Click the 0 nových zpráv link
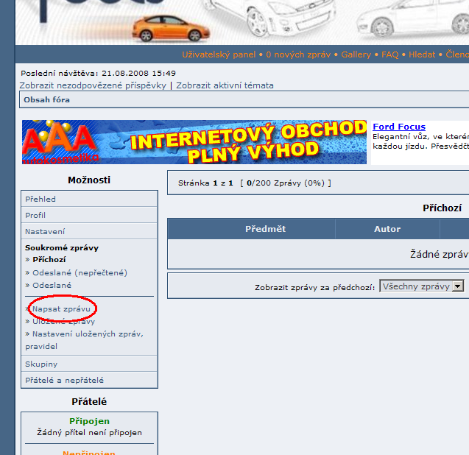 point(299,54)
